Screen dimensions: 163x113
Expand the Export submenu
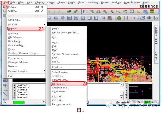27,29
